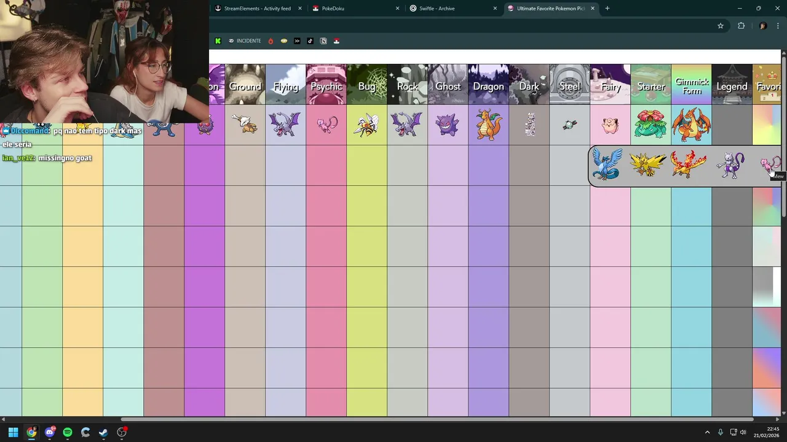Click Clefairy in the Fairy column
This screenshot has width=787, height=442.
point(610,125)
